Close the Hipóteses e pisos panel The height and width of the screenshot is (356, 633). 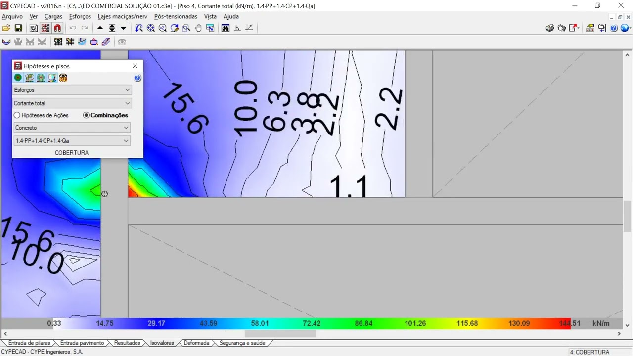pos(135,66)
